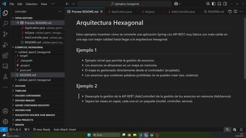Click Auto Attach: Smart status item
The height and width of the screenshot is (138, 246).
(x=65, y=129)
